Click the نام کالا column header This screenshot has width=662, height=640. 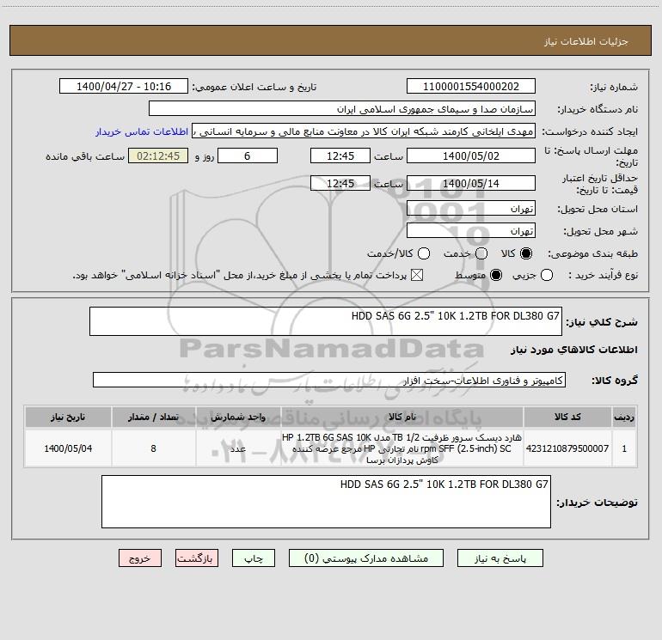pyautogui.click(x=402, y=417)
